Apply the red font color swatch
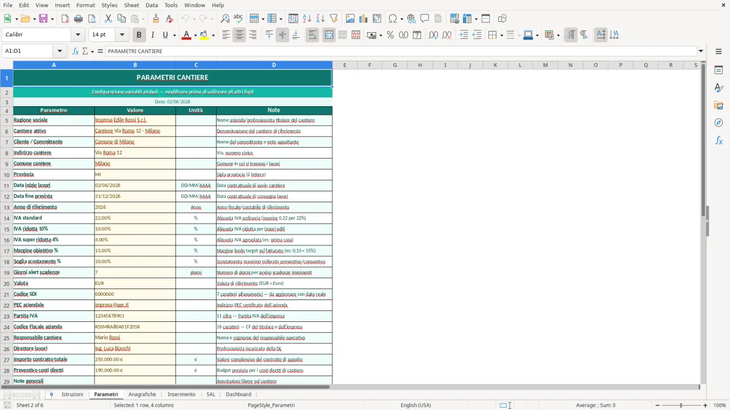Viewport: 730px width, 410px height. point(185,35)
